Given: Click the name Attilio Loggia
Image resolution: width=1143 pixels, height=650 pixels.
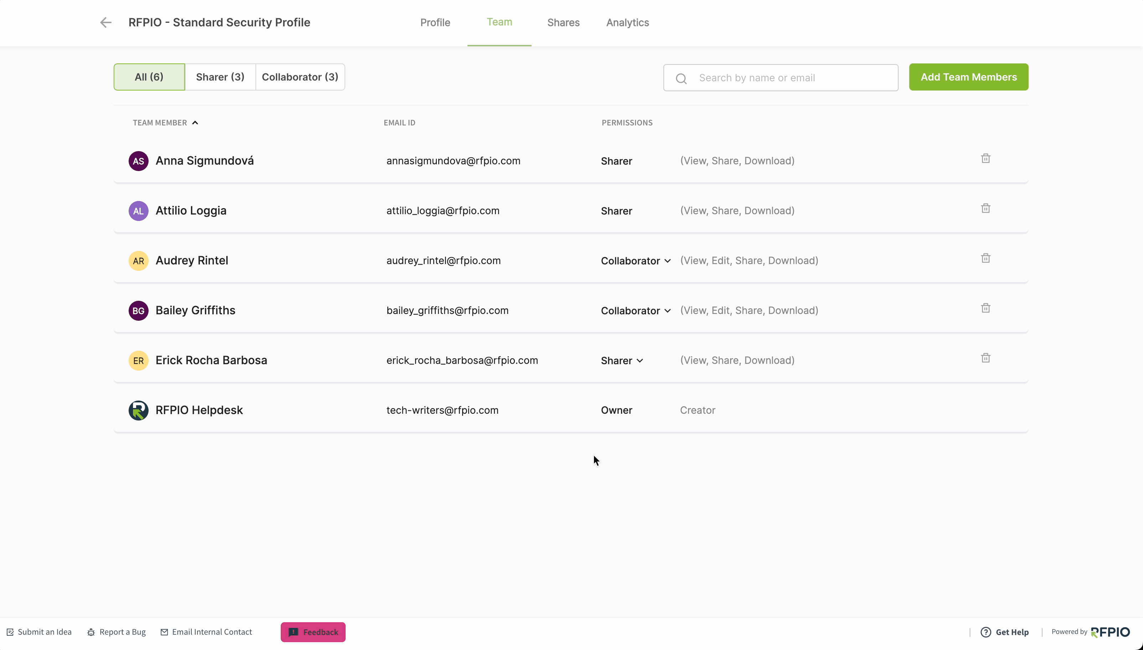Looking at the screenshot, I should (x=191, y=211).
